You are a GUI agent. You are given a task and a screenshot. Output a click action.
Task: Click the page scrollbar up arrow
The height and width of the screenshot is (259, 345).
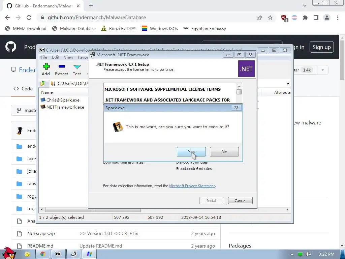[342, 38]
